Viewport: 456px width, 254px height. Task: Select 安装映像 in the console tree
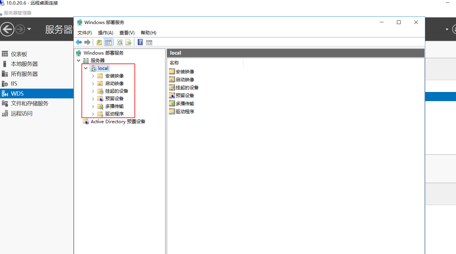114,76
